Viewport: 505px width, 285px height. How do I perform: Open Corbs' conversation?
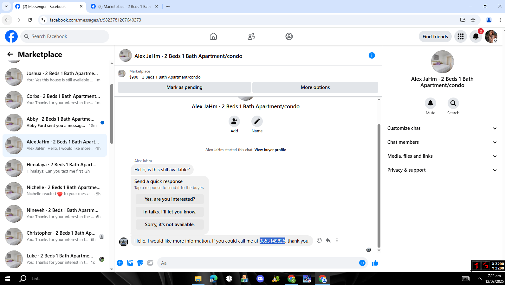(55, 100)
